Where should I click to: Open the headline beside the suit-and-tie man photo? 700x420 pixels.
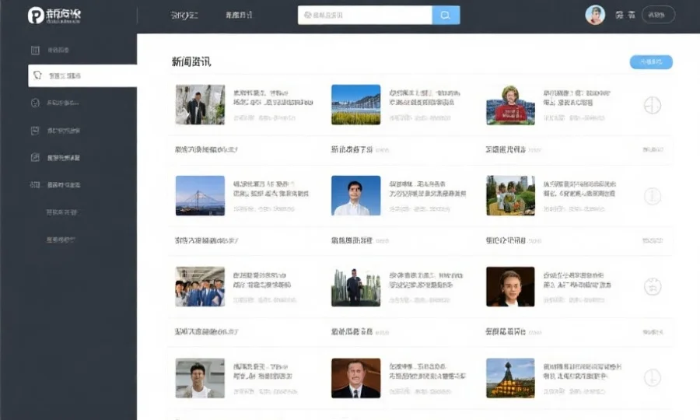(427, 371)
